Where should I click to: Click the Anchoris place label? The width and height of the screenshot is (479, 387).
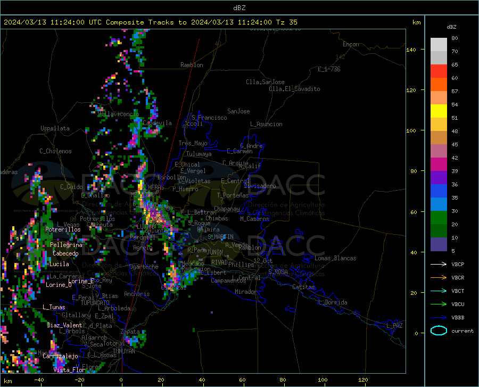[x=137, y=294]
